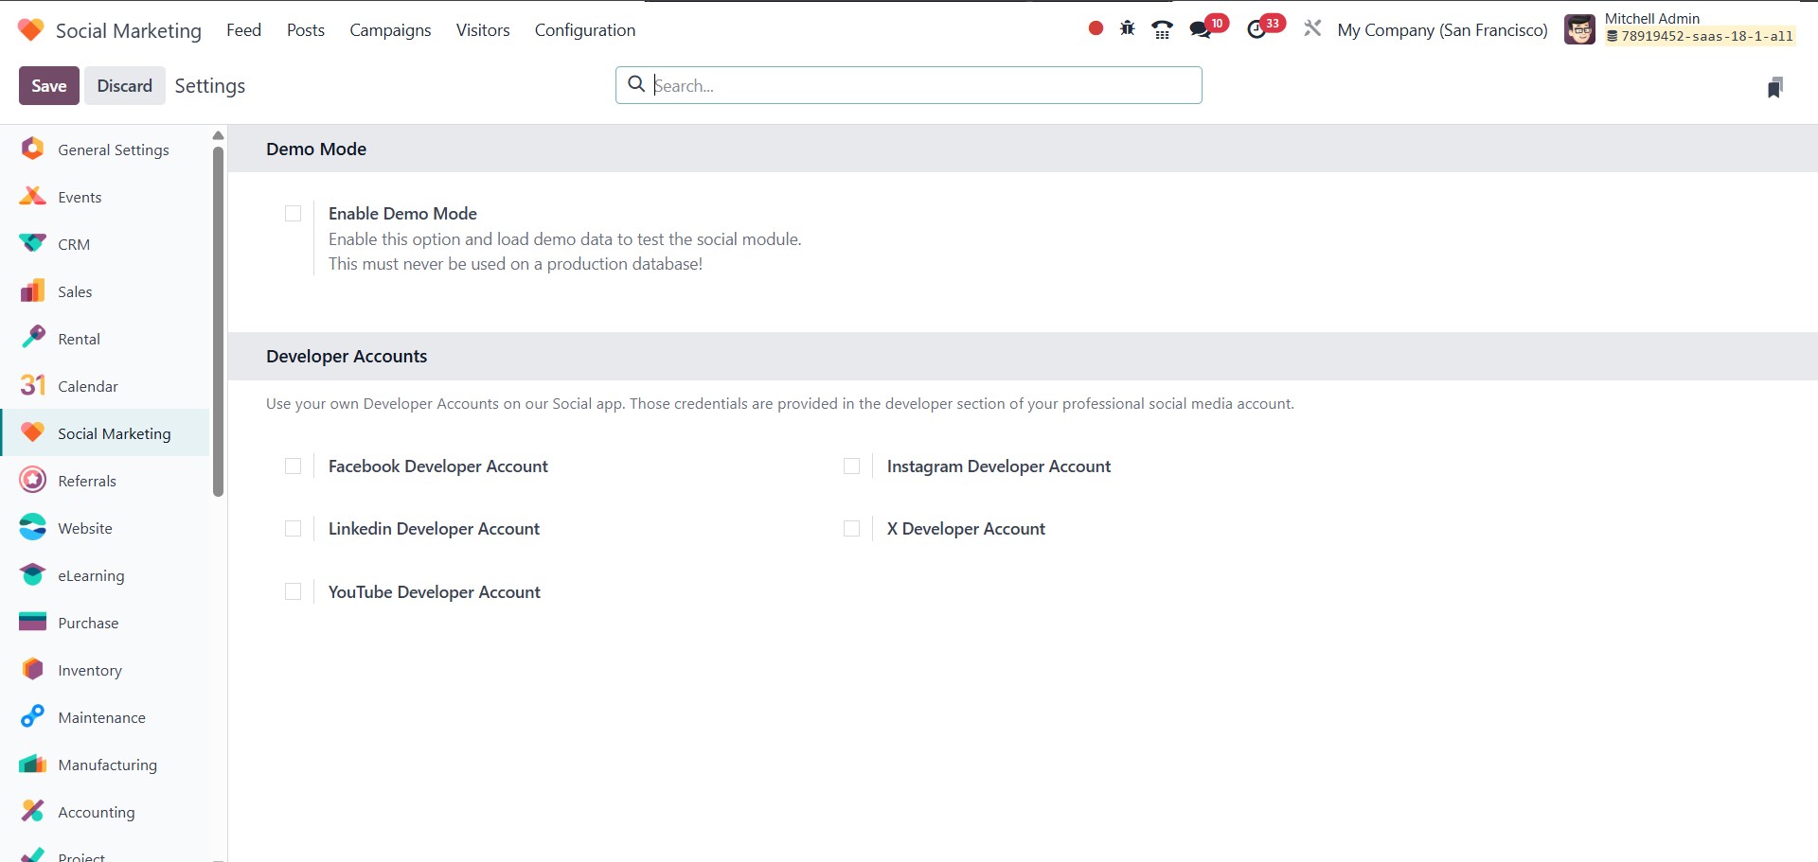Open the Campaigns menu
Screen dimensions: 1818x862
pos(390,30)
